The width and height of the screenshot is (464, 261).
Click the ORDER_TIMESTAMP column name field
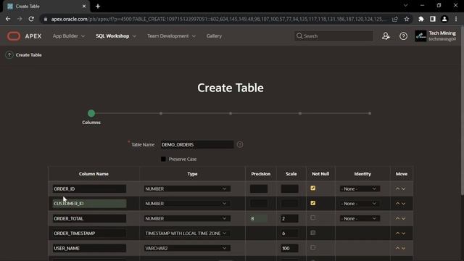pyautogui.click(x=89, y=233)
